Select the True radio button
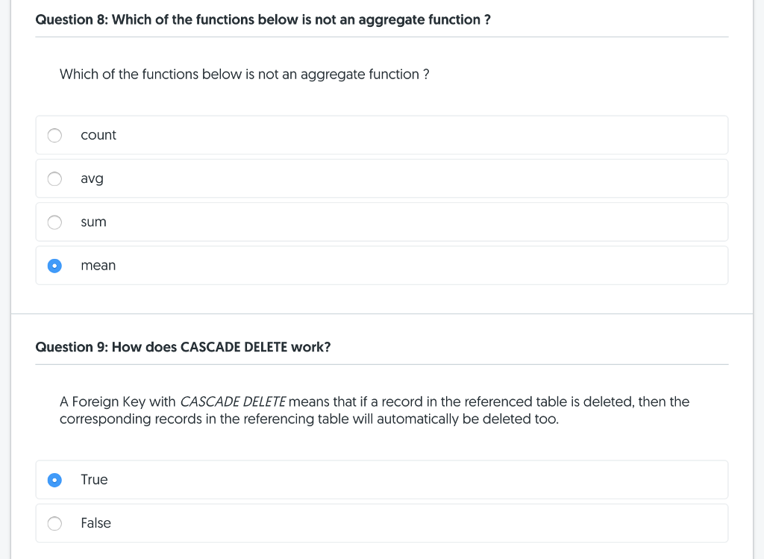 pyautogui.click(x=54, y=480)
